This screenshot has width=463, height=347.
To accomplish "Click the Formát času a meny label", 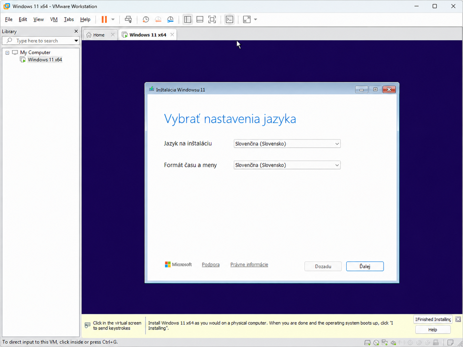I will [190, 165].
